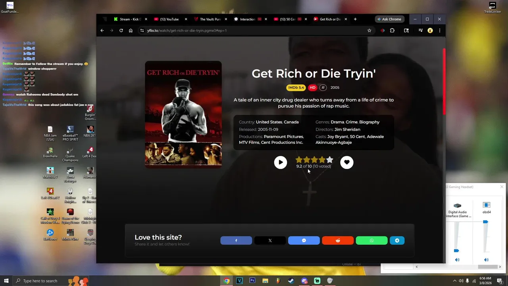
Task: Open Chrome's three-dot menu
Action: [x=439, y=31]
